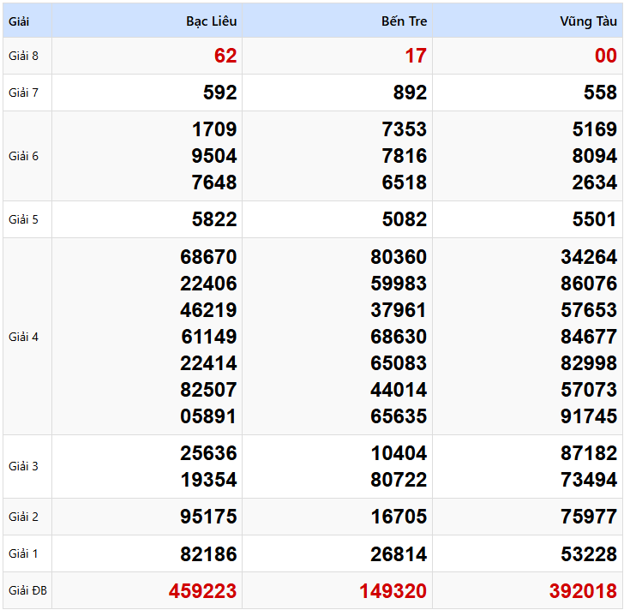Select special prize number 149320
This screenshot has height=610, width=624.
(393, 591)
